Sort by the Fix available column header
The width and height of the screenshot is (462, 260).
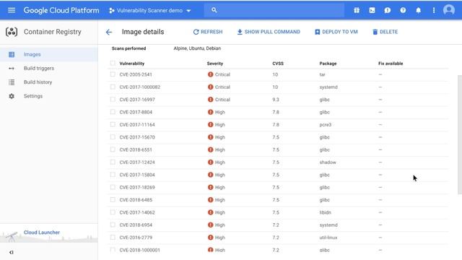pos(391,64)
